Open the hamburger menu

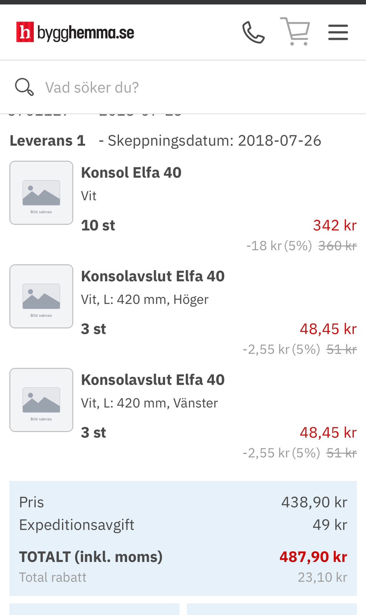tap(338, 32)
